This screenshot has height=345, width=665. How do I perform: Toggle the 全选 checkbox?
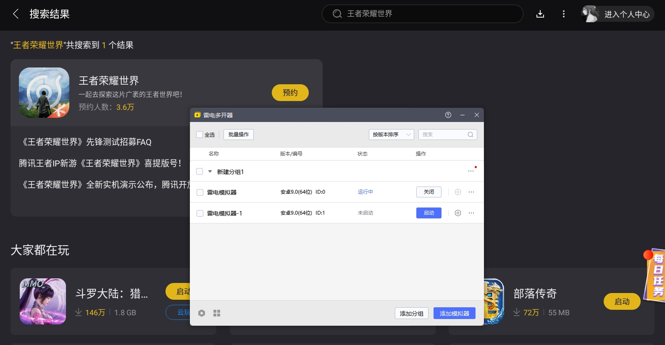pyautogui.click(x=200, y=135)
